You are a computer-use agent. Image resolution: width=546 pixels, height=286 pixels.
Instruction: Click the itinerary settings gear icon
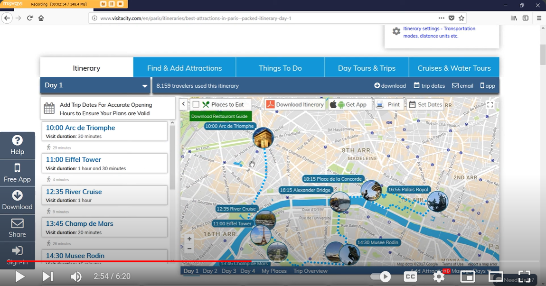[x=396, y=31]
